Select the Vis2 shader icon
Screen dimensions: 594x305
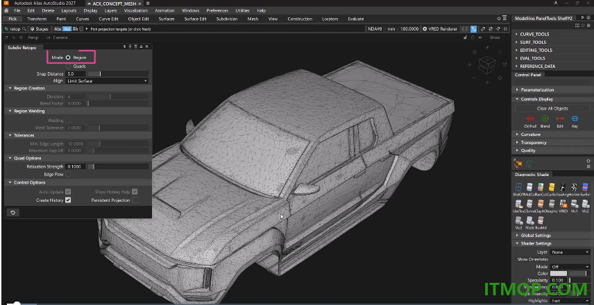(586, 205)
